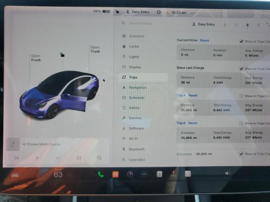Viewport: 270px width, 202px height.
Task: Tap the circular icon beside the top-bar Easy Entry
Action: pyautogui.click(x=159, y=12)
